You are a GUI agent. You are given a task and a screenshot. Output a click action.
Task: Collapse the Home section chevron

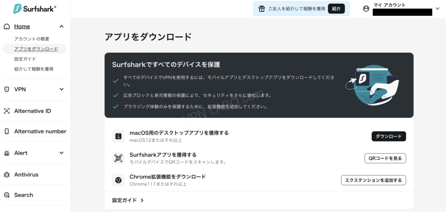click(x=61, y=27)
